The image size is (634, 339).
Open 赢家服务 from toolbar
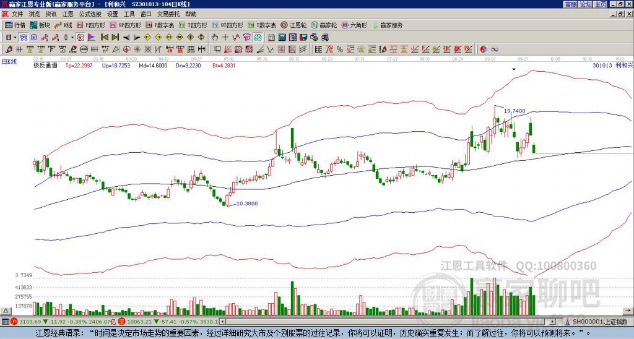click(388, 25)
